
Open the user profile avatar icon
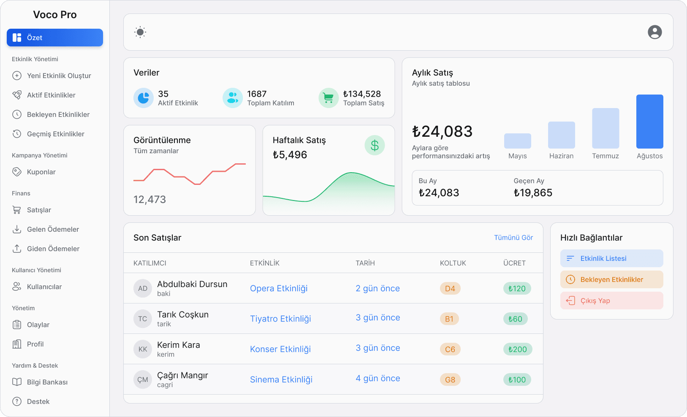point(654,32)
